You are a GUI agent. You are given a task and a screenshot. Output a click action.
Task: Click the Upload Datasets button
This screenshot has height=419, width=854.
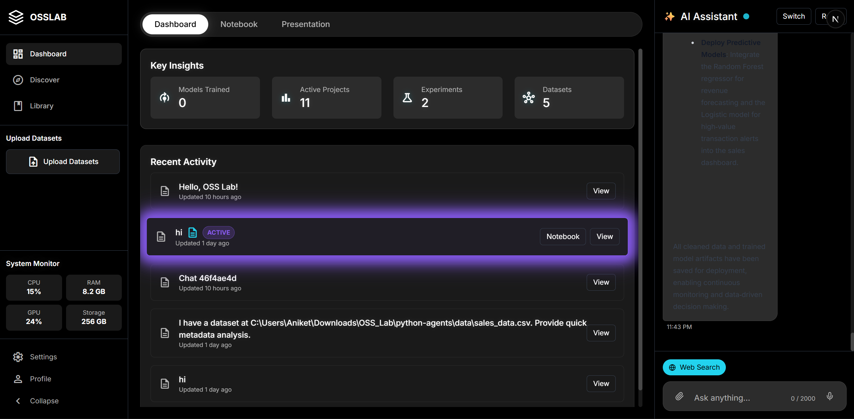63,162
